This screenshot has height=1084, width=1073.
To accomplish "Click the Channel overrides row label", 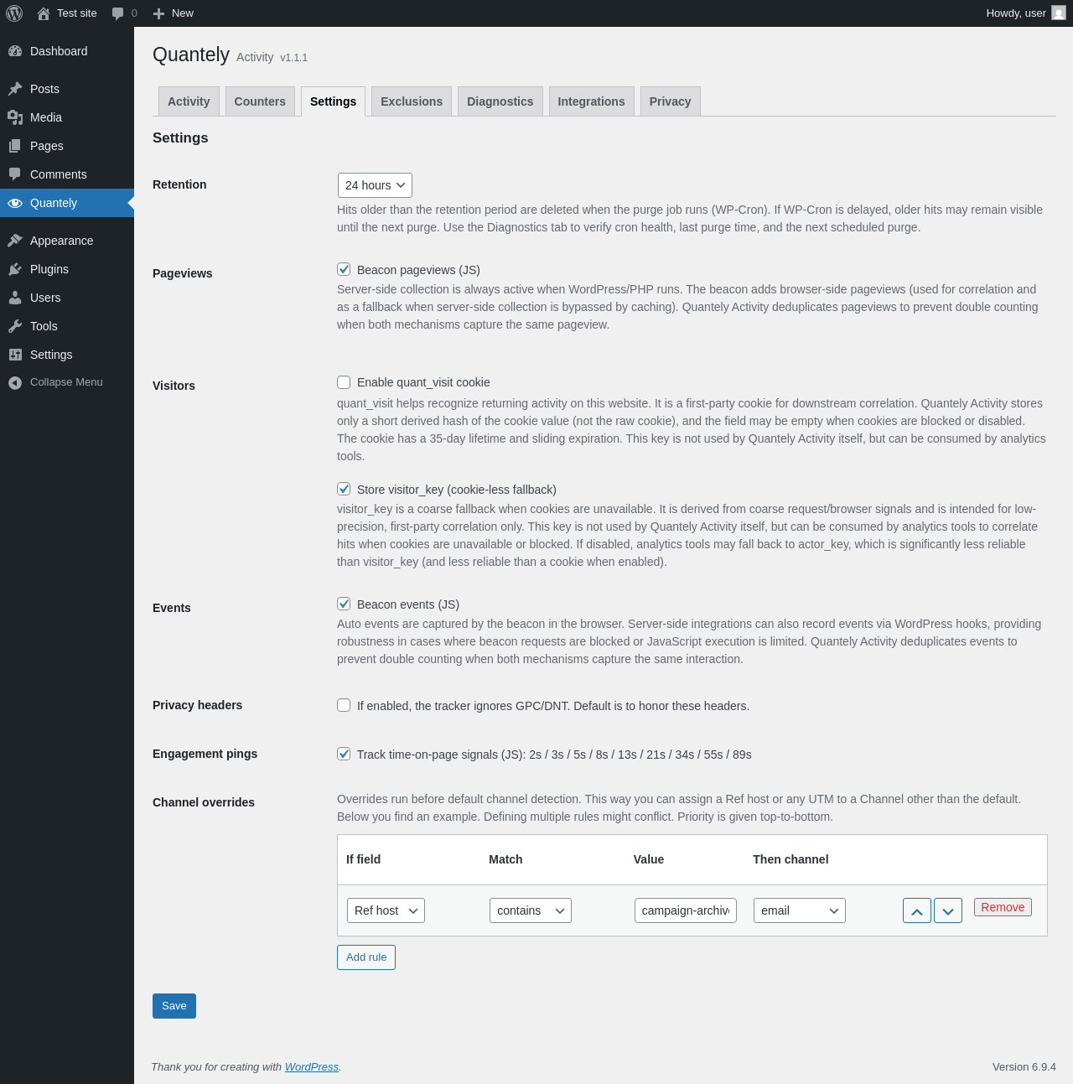I will [x=204, y=802].
